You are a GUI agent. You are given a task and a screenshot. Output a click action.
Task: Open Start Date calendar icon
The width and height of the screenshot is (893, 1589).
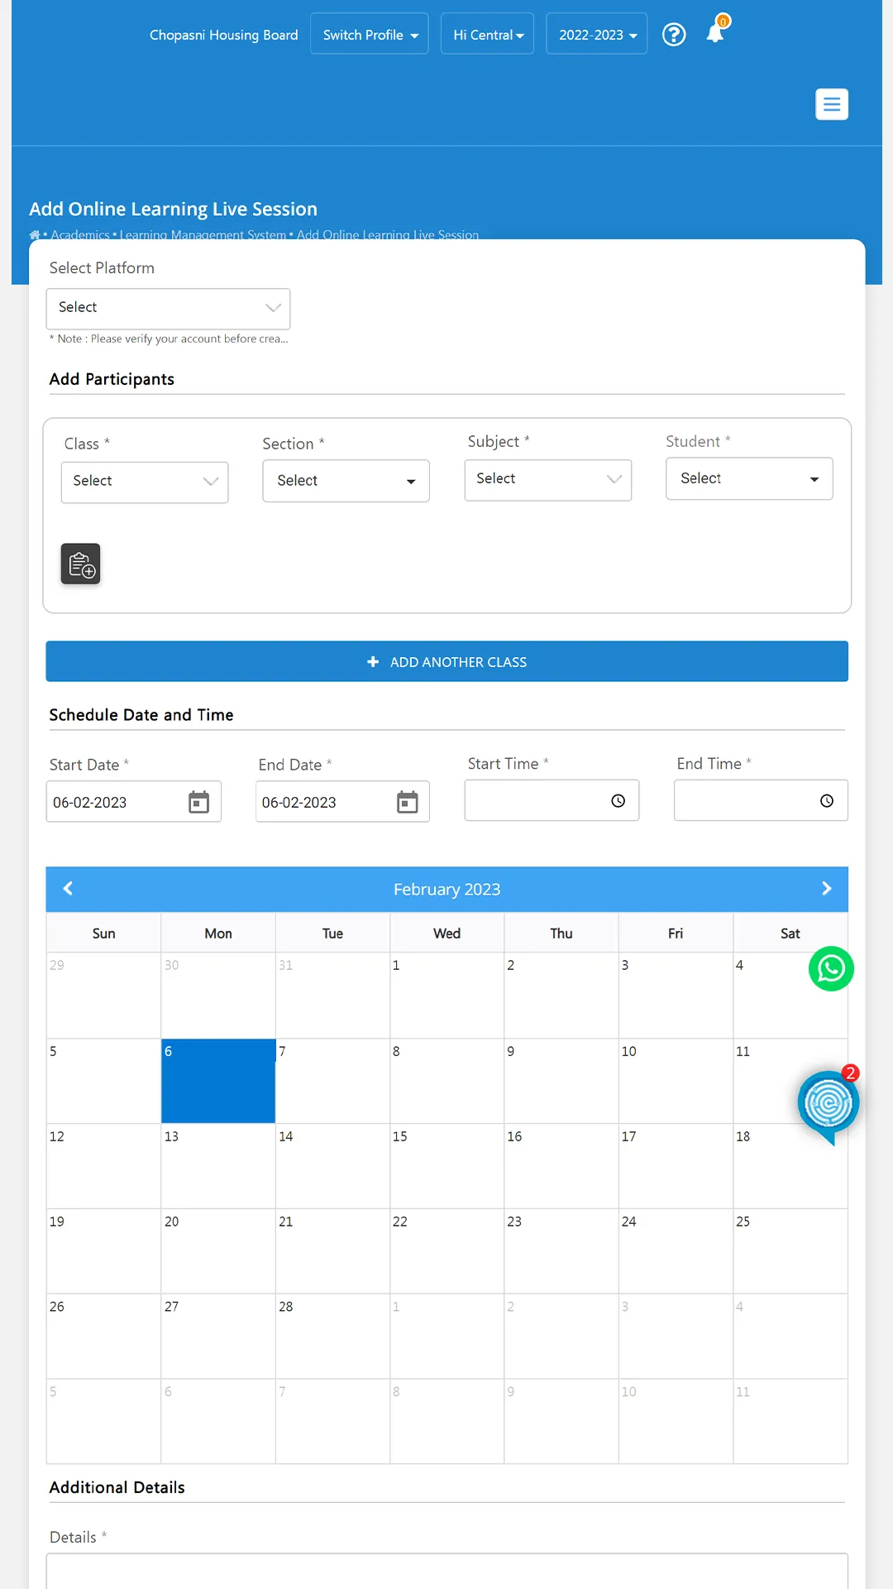coord(199,802)
